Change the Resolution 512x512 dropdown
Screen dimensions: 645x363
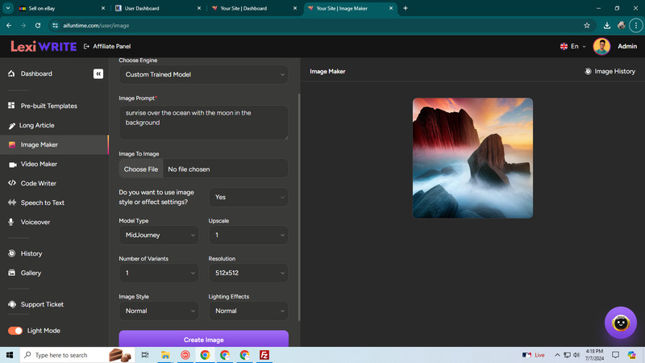point(248,273)
